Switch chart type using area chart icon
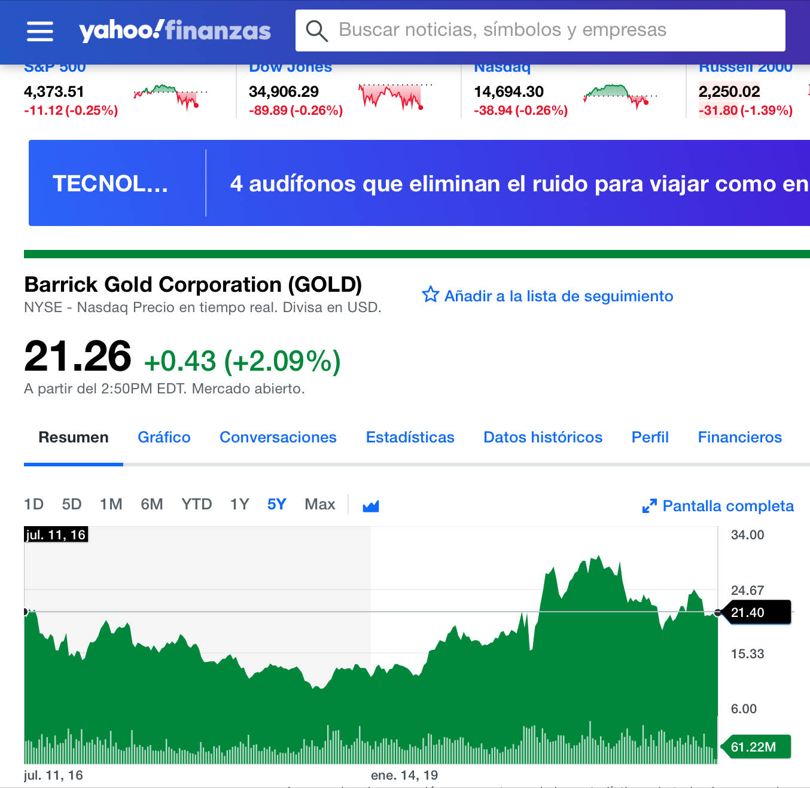Viewport: 810px width, 788px height. click(x=371, y=506)
